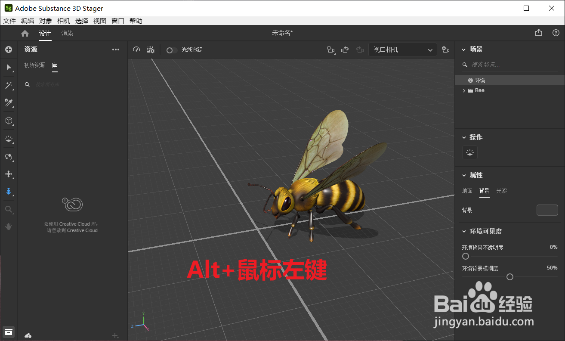Open render settings via the gear icon
The image size is (565, 341).
point(151,50)
